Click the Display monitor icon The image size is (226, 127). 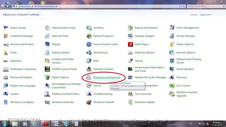click(x=47, y=44)
